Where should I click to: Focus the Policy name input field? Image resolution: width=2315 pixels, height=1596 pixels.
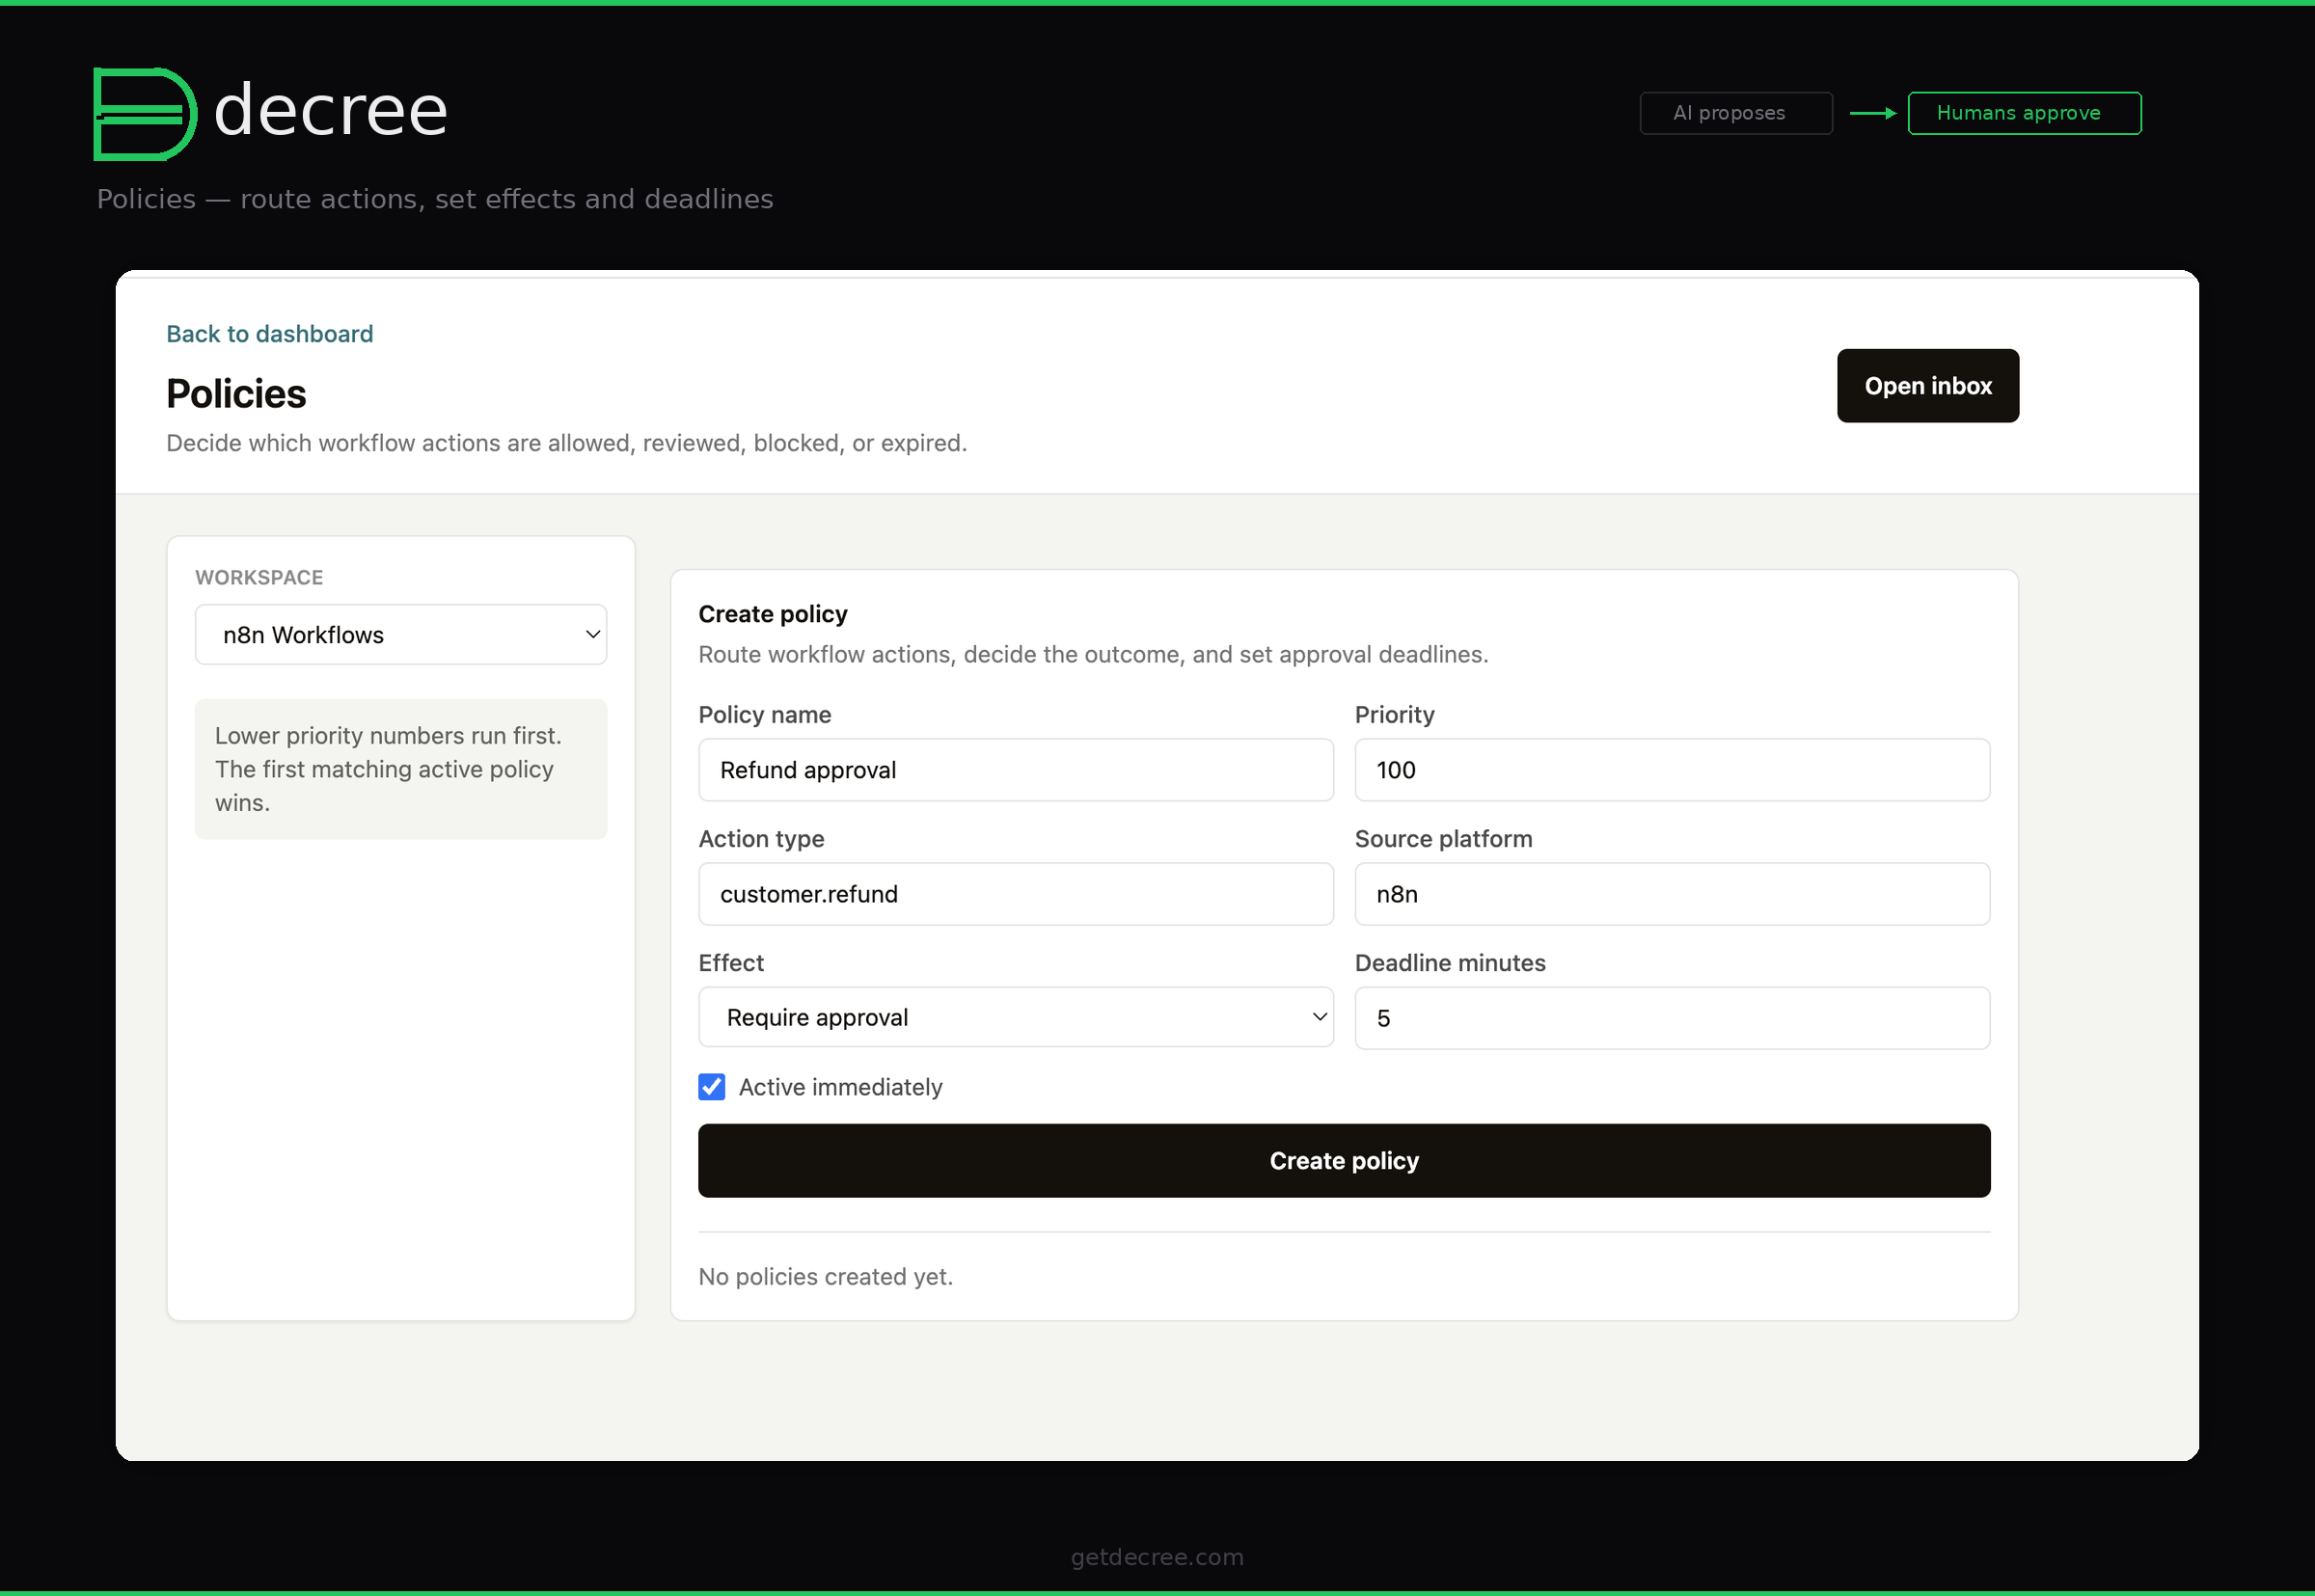click(x=1015, y=770)
